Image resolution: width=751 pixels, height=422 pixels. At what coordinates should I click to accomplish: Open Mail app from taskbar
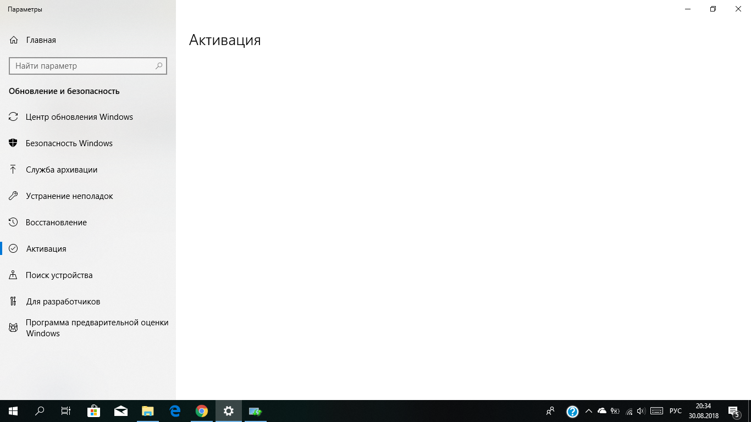point(121,411)
